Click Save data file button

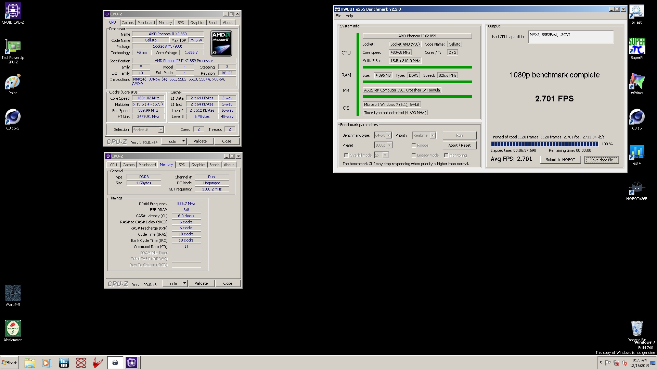click(602, 160)
